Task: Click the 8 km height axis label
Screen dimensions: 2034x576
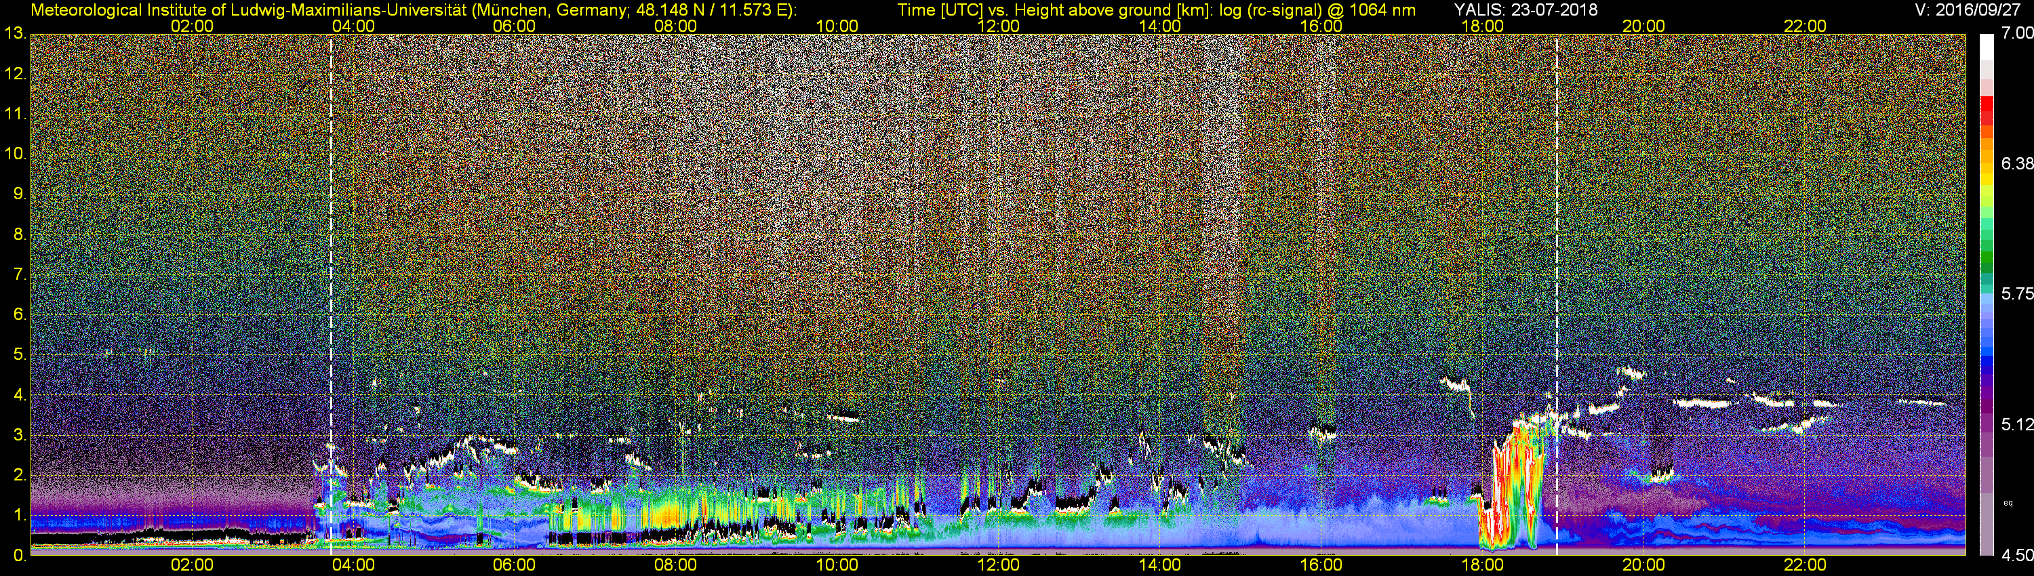Action: point(20,234)
